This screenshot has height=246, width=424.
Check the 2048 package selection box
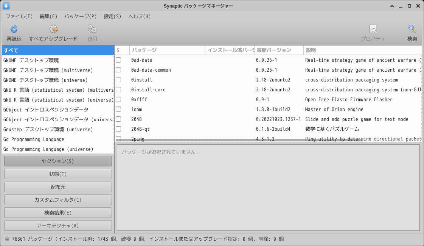118,119
